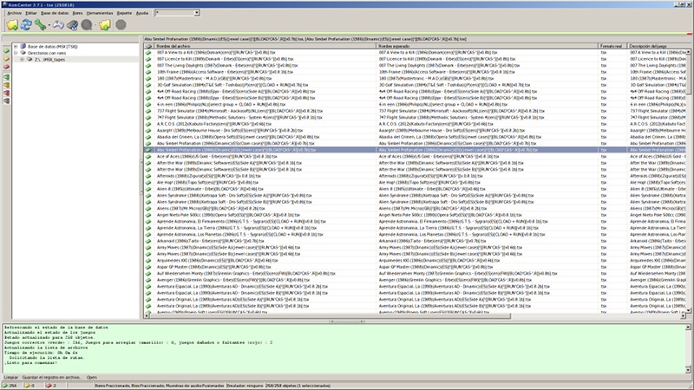The width and height of the screenshot is (694, 390).
Task: Open the wrench tool dropdown arrow
Action: pyautogui.click(x=49, y=26)
